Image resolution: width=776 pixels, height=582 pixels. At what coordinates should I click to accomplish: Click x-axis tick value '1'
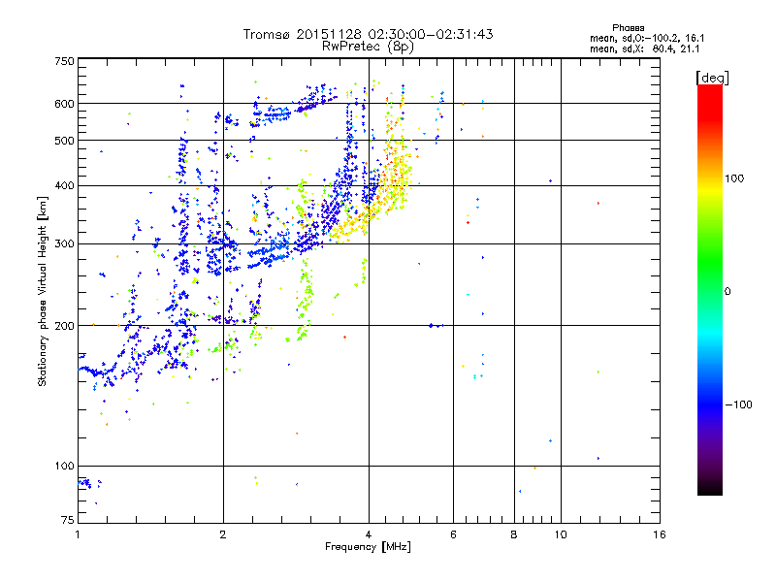[x=78, y=534]
